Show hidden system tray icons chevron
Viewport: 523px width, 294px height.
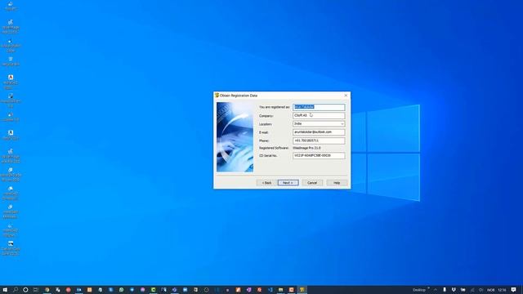click(x=436, y=290)
